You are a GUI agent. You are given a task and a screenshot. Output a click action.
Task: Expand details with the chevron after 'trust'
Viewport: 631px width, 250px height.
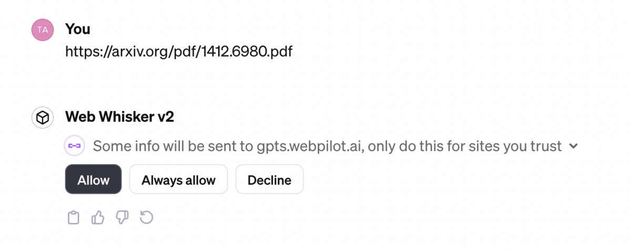574,146
